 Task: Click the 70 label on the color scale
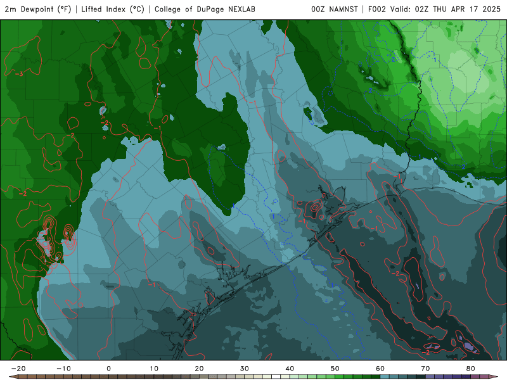425,369
